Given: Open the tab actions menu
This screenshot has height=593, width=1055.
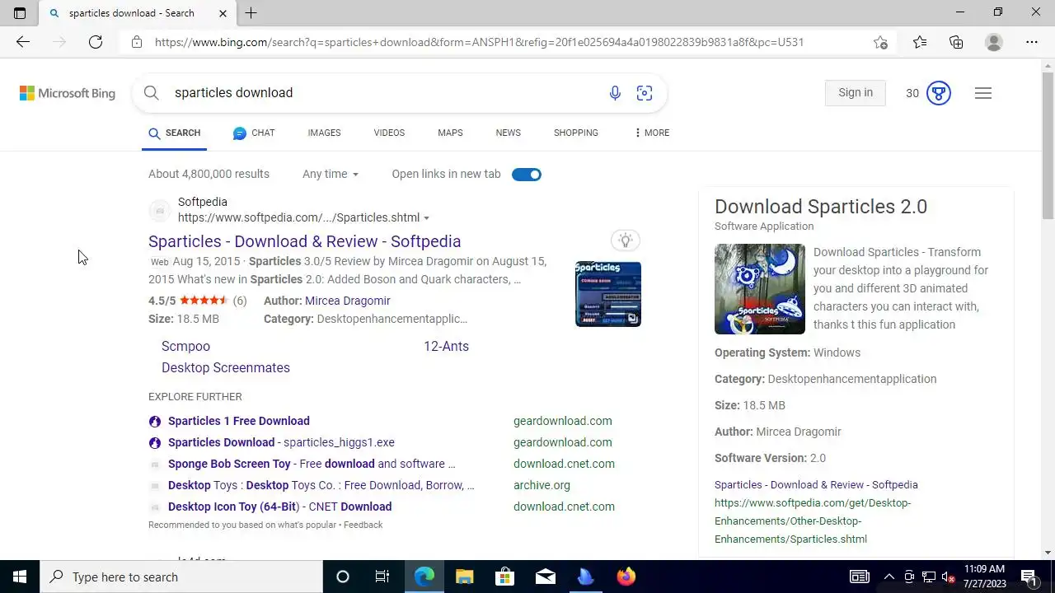Looking at the screenshot, I should (x=20, y=13).
